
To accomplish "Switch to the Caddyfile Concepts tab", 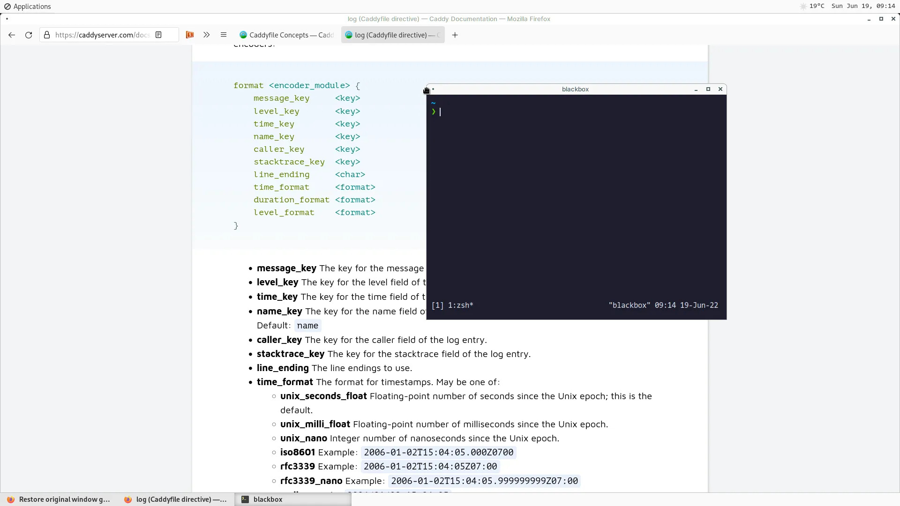I will (x=286, y=35).
